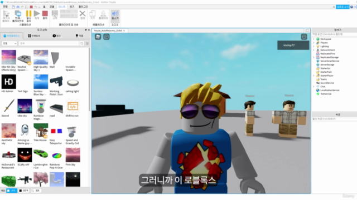Screen dimensions: 357x200
Task: Select the Pink Sky toolbox item
Action: coord(73,157)
